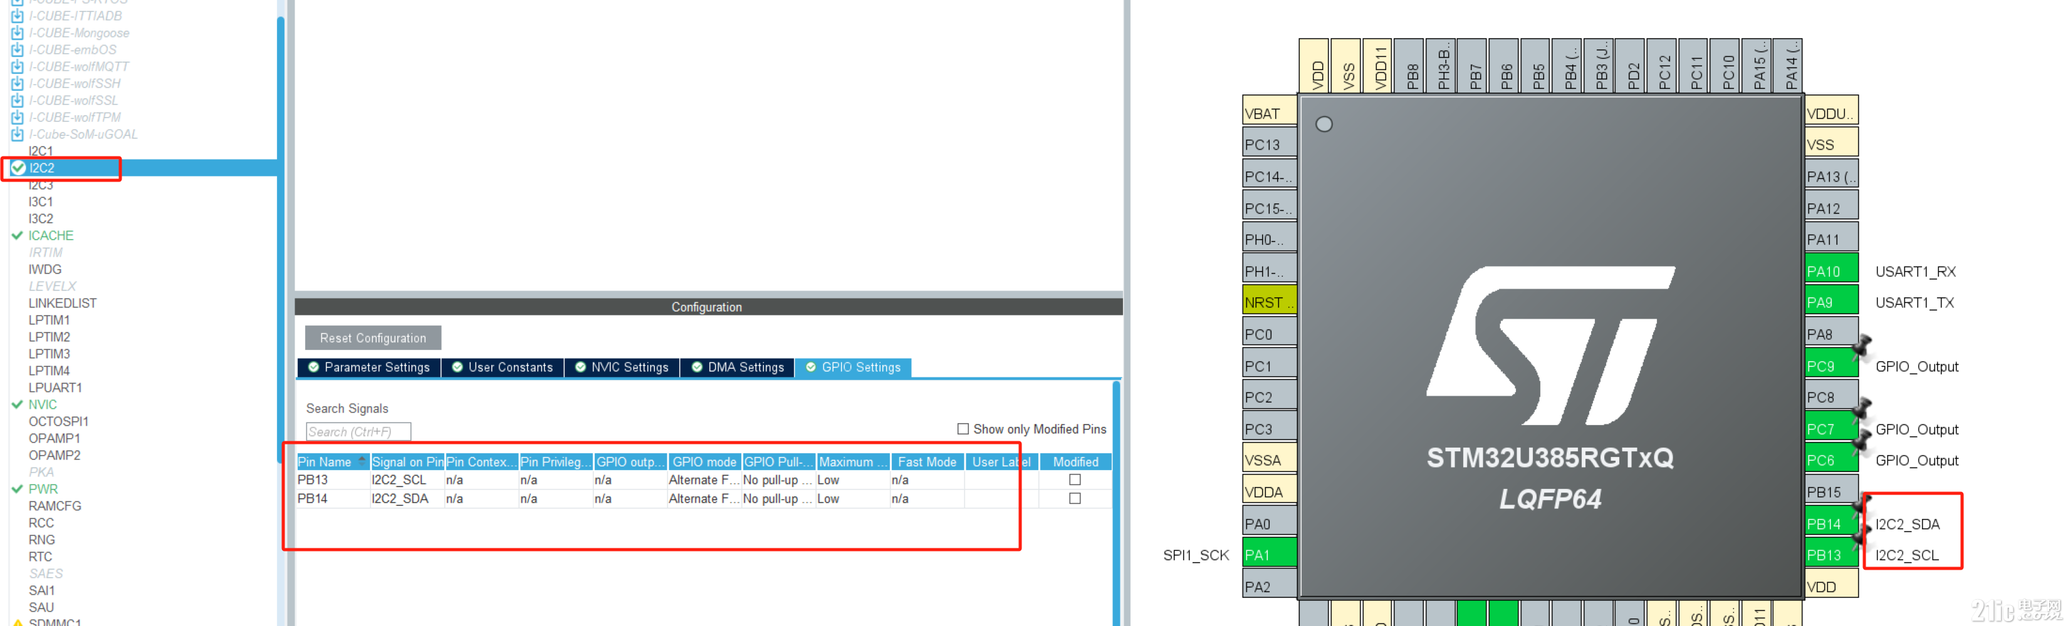Click the I-Cube-SoM-uGOAL download icon
The height and width of the screenshot is (626, 2068).
point(18,134)
